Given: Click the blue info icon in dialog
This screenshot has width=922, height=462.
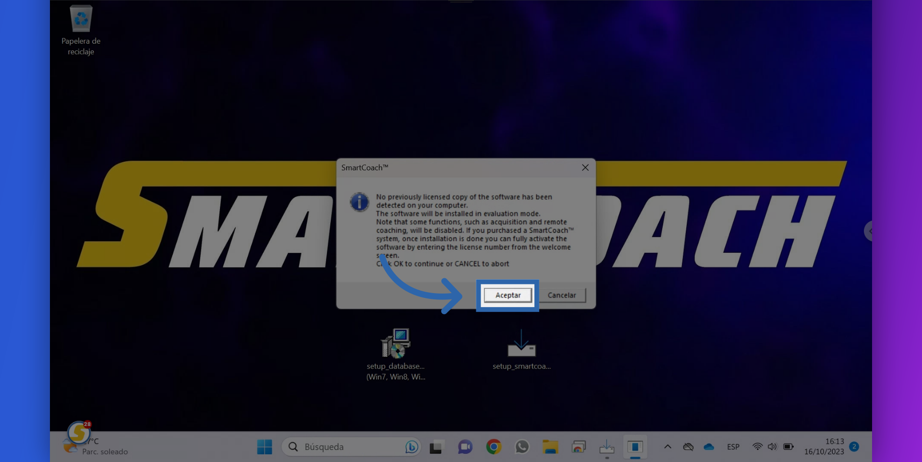Looking at the screenshot, I should point(359,202).
